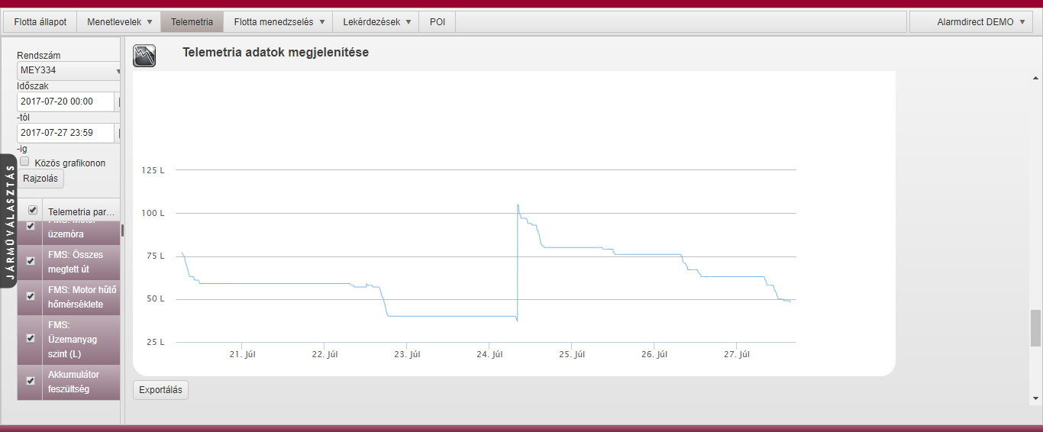Image resolution: width=1043 pixels, height=432 pixels.
Task: Expand the Lekérdezések dropdown arrow
Action: (x=408, y=22)
